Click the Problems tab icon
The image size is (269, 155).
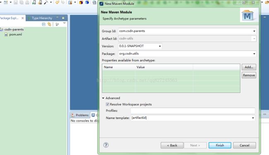(x=73, y=115)
